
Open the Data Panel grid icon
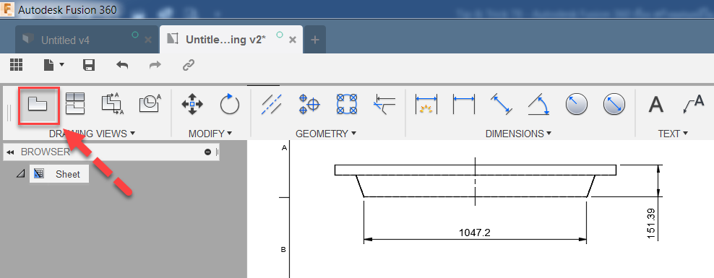[17, 65]
